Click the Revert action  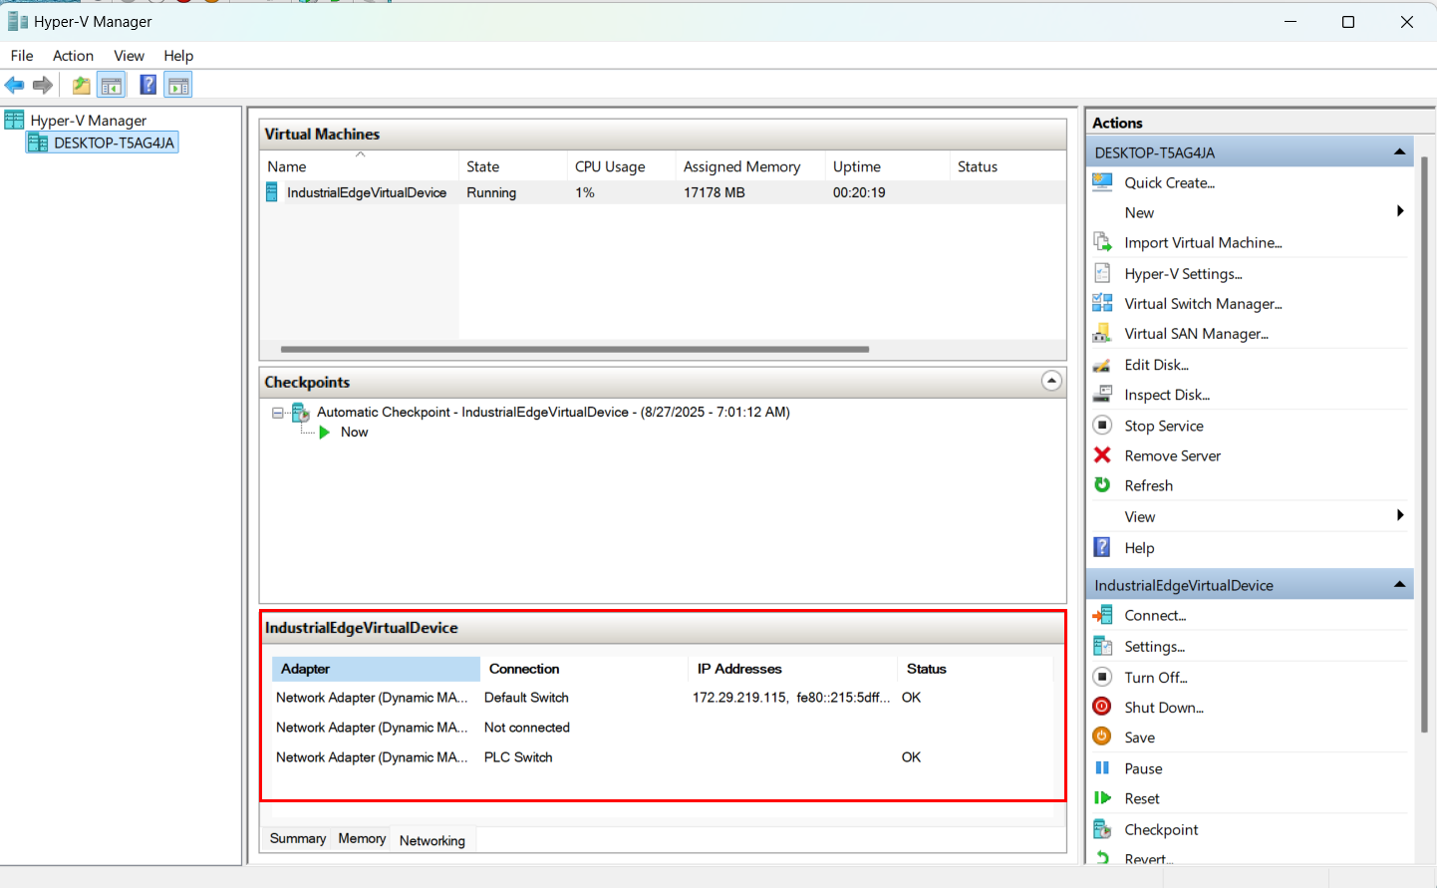[1146, 858]
